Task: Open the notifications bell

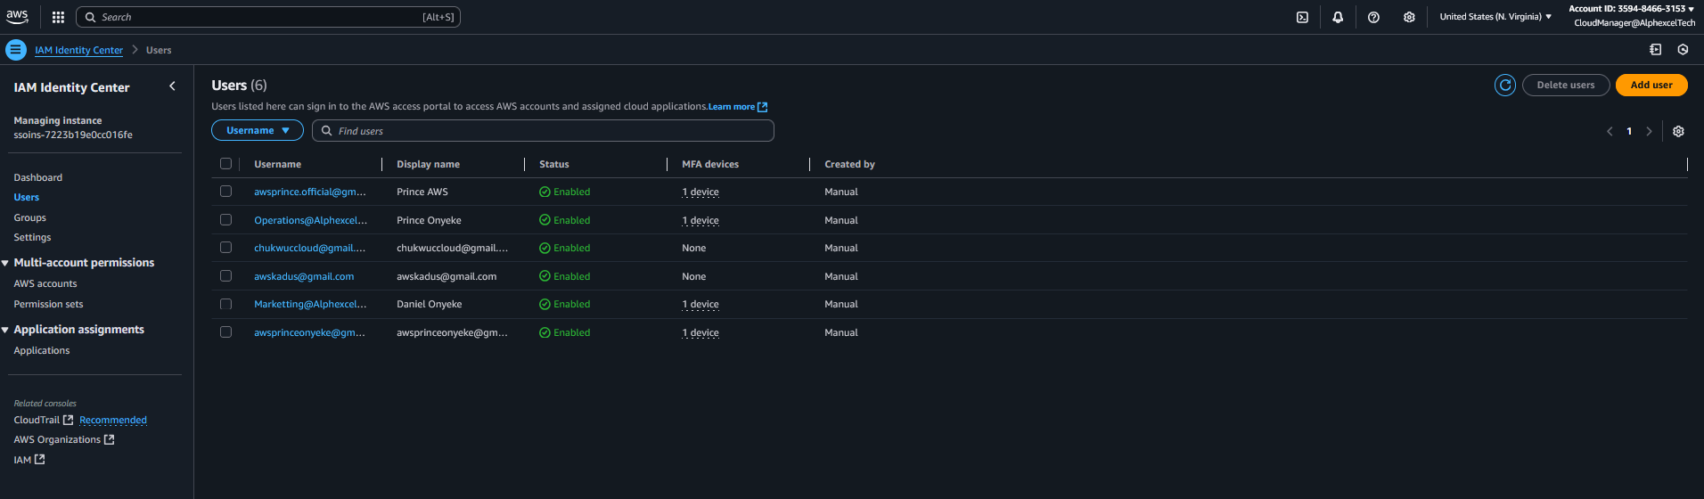Action: 1338,17
